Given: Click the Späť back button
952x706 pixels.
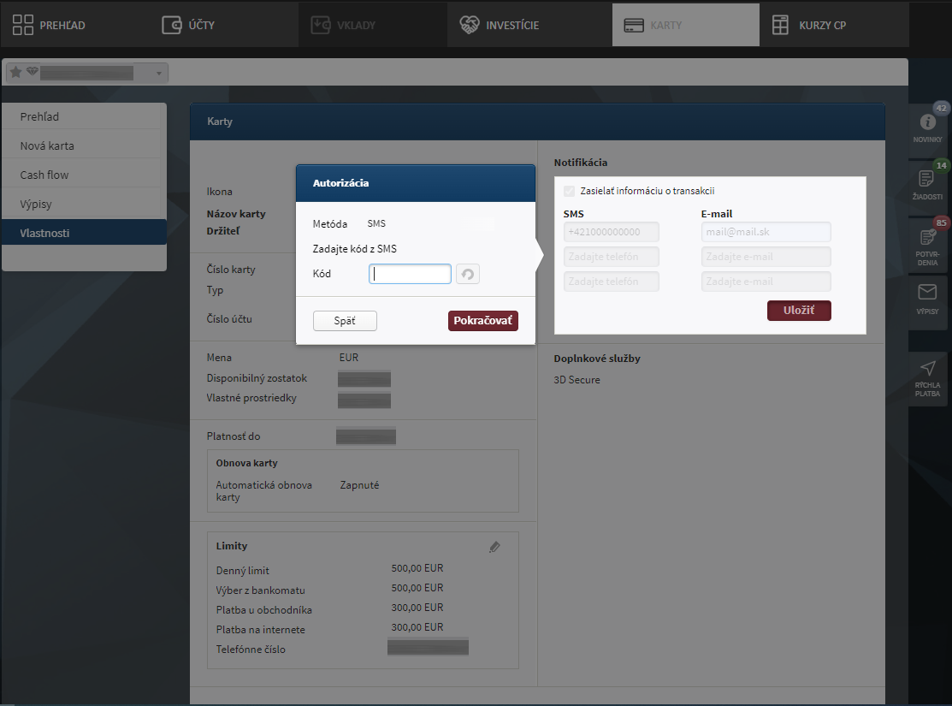Looking at the screenshot, I should coord(345,321).
